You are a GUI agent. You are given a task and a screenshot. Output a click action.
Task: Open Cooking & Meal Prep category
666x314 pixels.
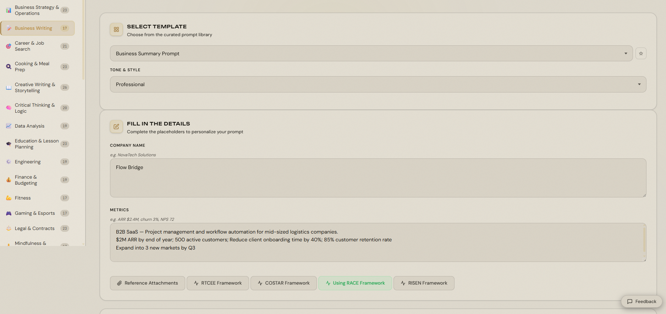pos(37,67)
